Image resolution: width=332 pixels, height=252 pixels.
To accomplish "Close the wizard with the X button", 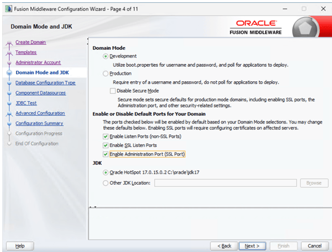I will [323, 9].
